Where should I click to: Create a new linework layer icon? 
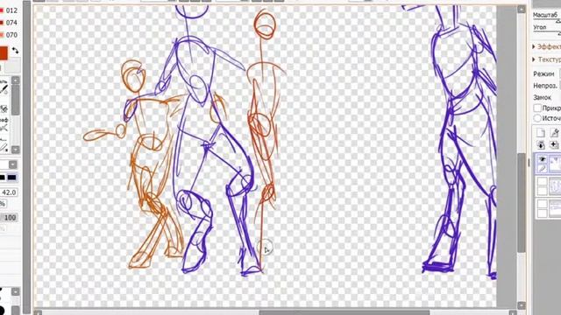555,133
